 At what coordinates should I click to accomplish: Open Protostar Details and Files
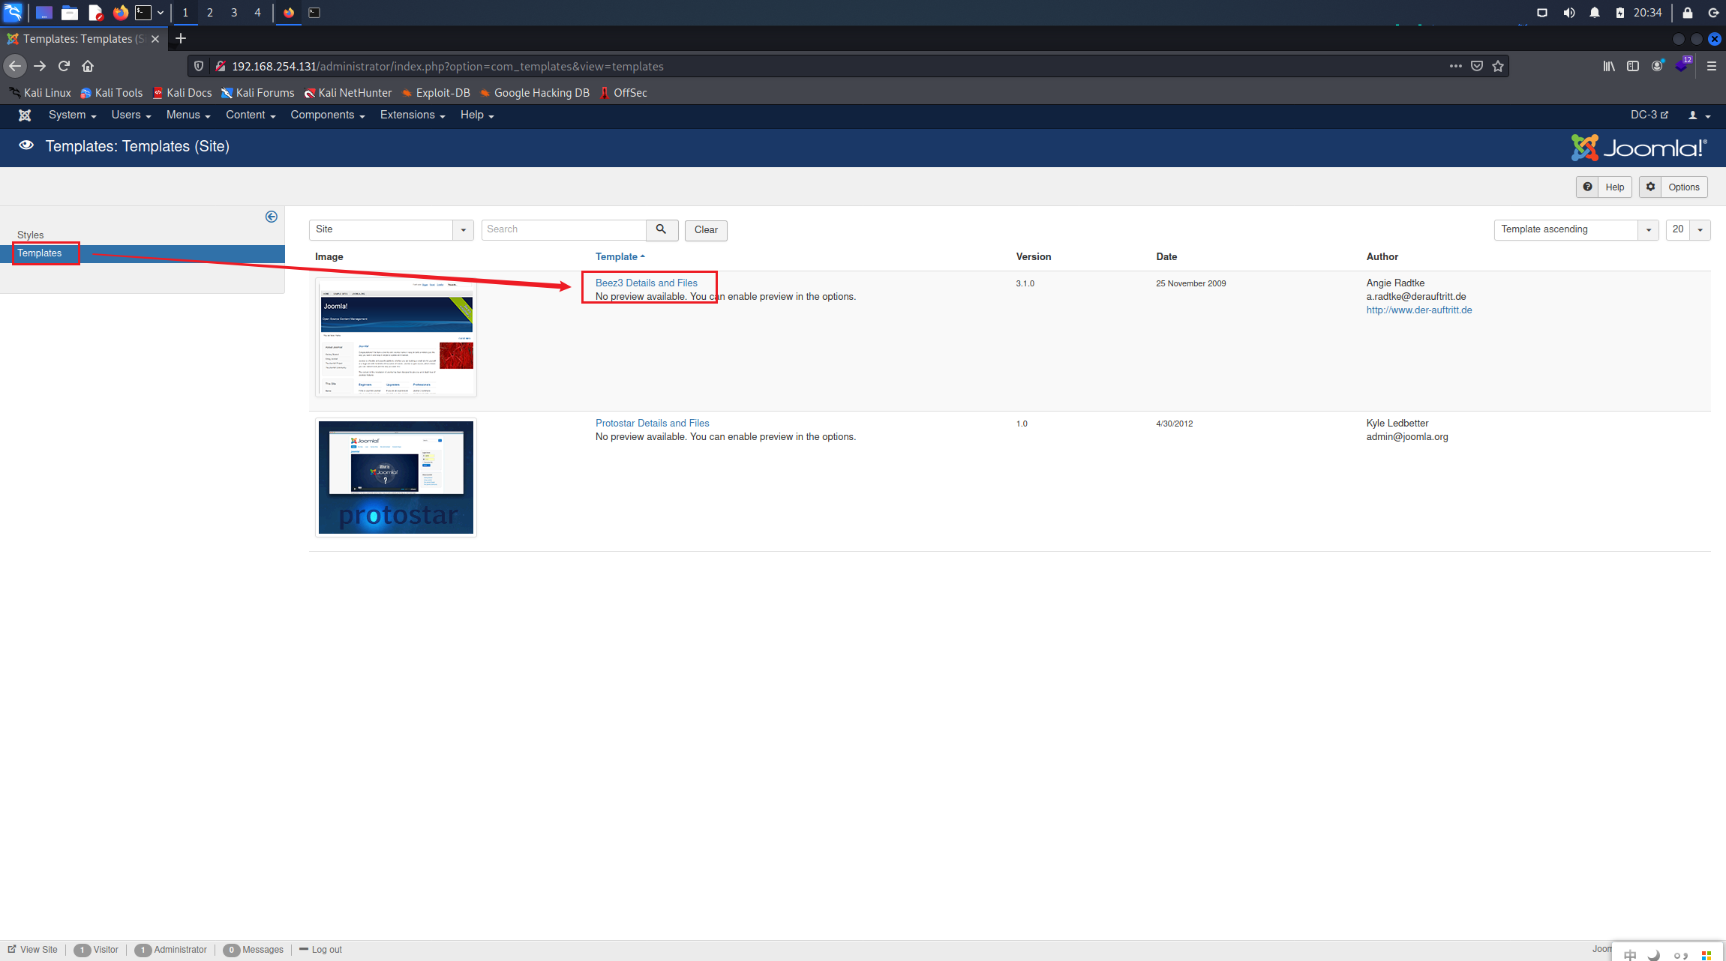652,423
